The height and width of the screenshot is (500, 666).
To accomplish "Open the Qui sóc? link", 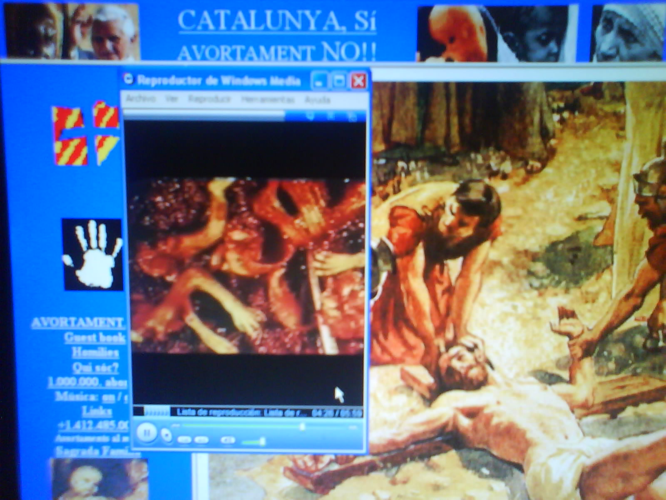I will (x=96, y=367).
